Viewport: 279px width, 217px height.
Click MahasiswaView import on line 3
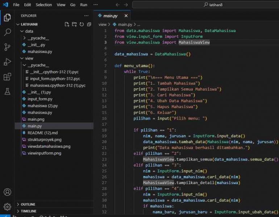(x=194, y=42)
